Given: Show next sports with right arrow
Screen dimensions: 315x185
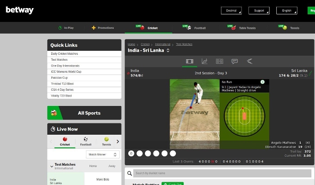Looking at the screenshot, I should point(118,141).
